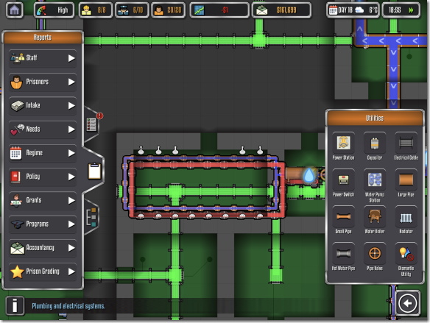Open the Prisoners report
The height and width of the screenshot is (323, 430).
coord(43,82)
